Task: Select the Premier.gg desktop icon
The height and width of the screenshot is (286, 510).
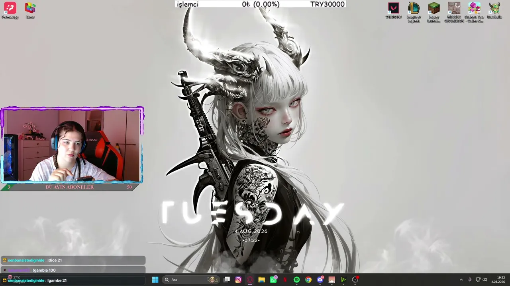Action: (10, 11)
